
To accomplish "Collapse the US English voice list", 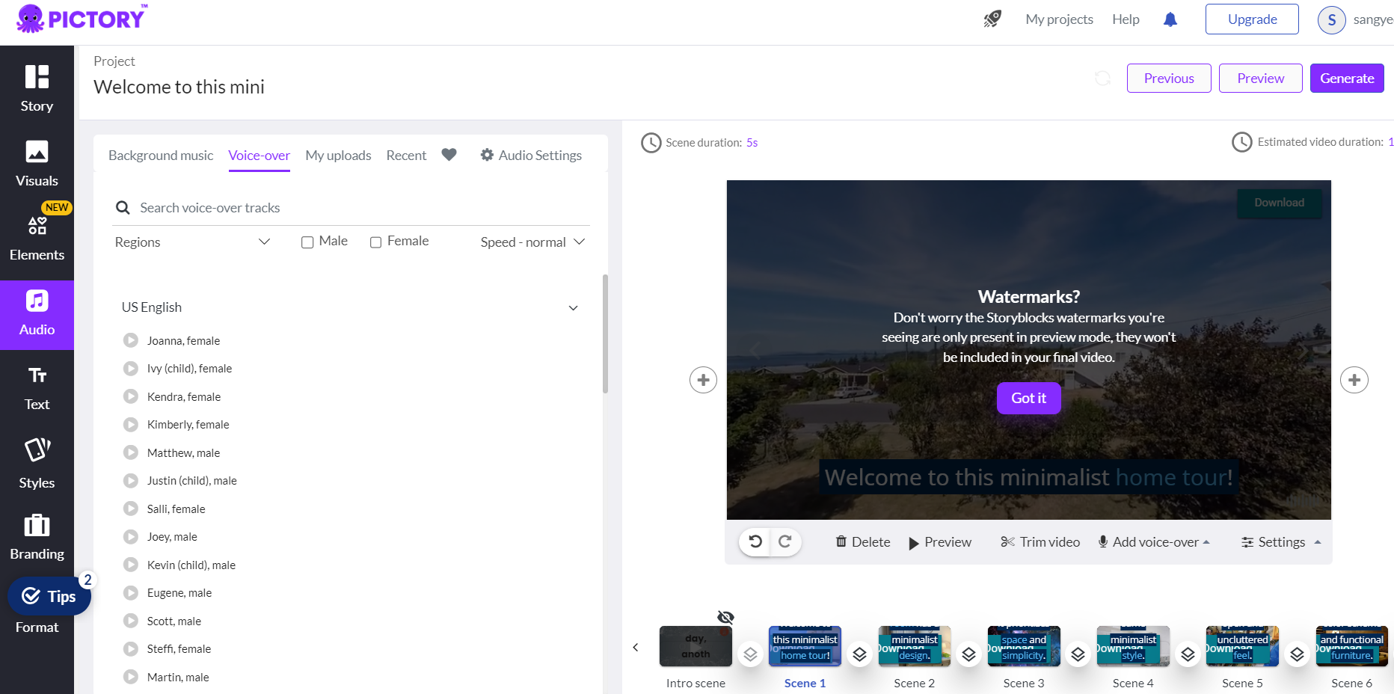I will click(x=573, y=308).
